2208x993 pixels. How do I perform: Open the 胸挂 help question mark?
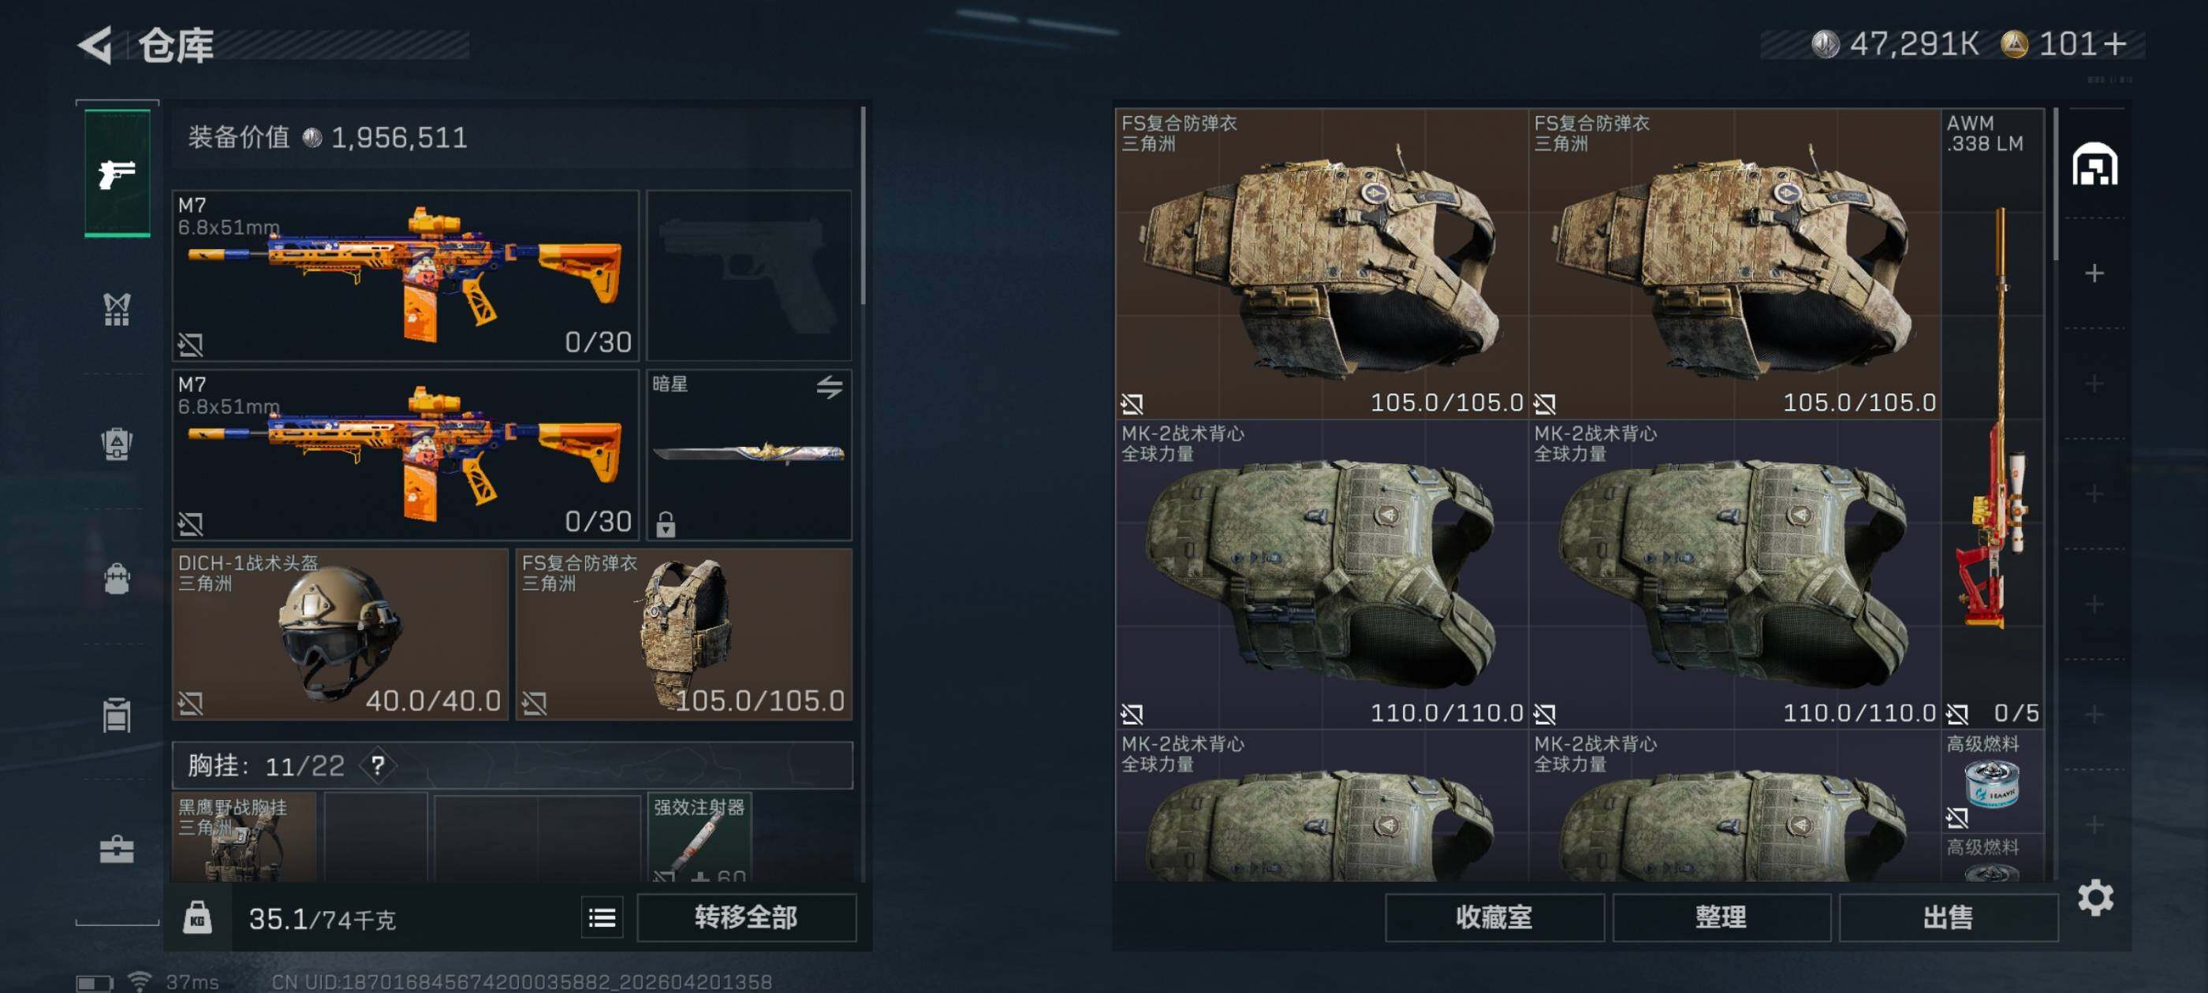point(378,765)
